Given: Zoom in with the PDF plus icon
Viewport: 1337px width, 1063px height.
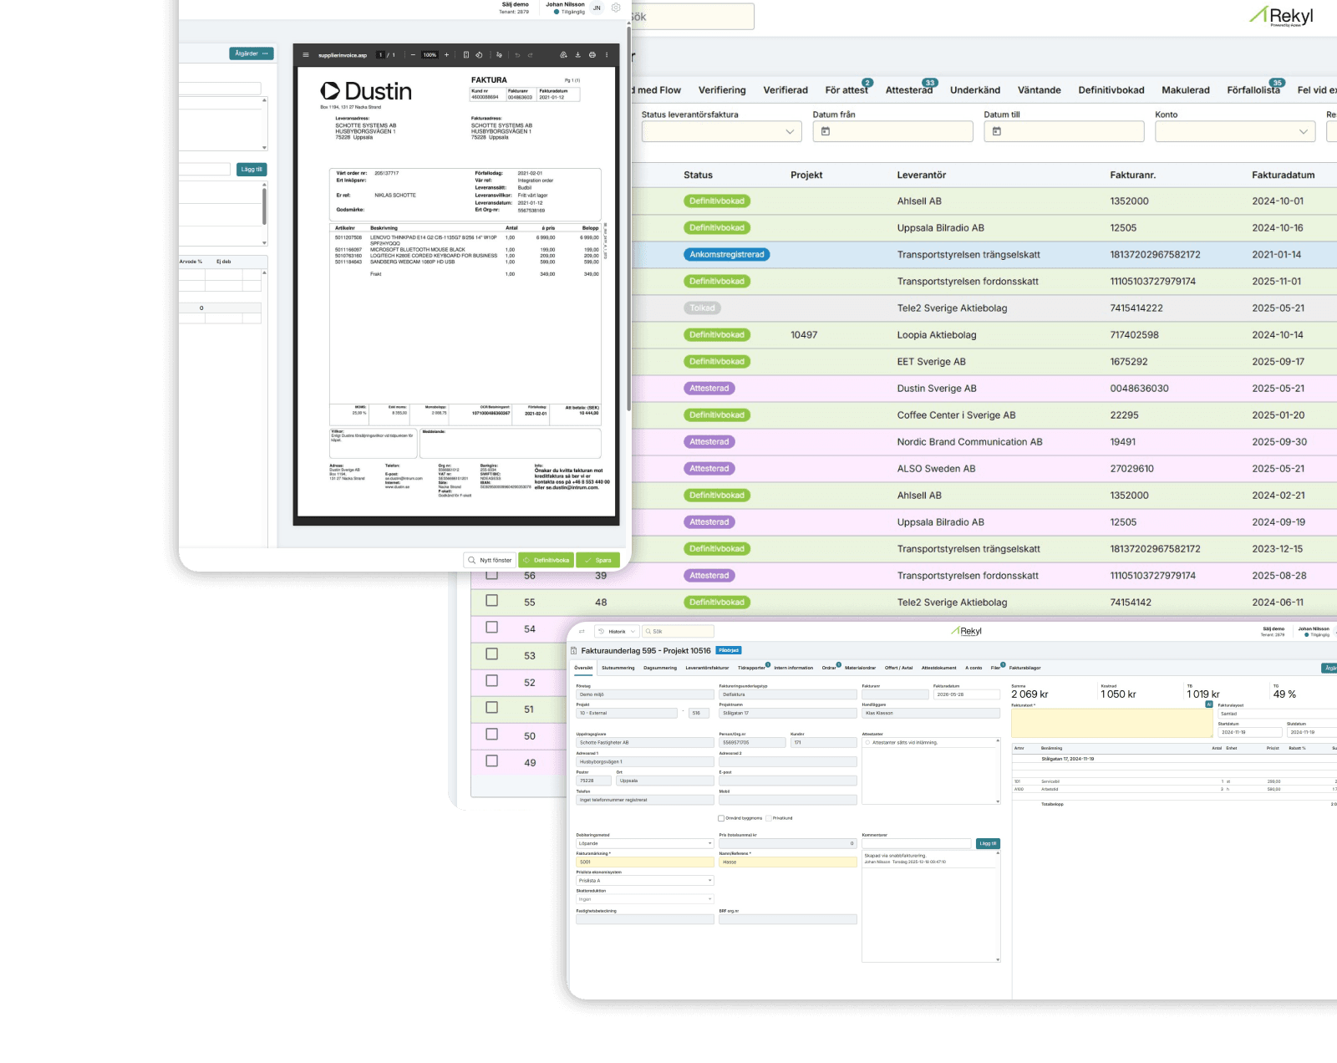Looking at the screenshot, I should tap(446, 55).
